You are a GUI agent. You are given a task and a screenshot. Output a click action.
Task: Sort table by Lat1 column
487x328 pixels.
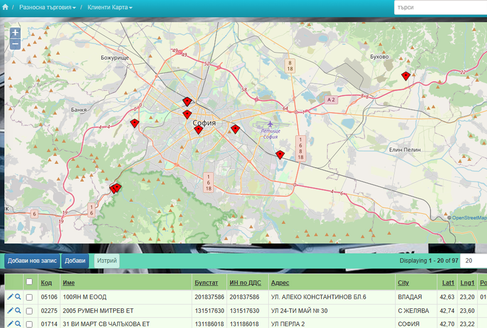(448, 283)
